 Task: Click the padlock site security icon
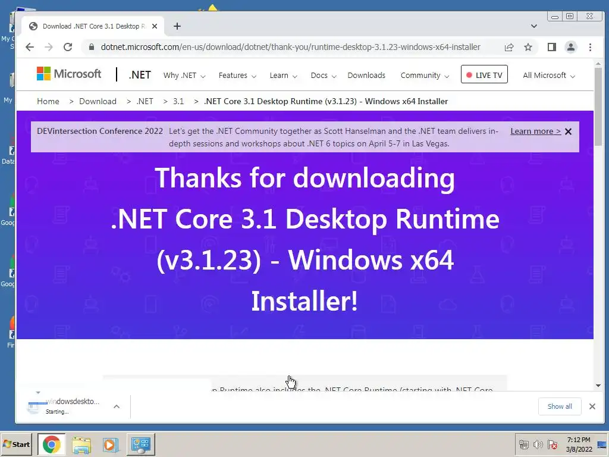[91, 47]
